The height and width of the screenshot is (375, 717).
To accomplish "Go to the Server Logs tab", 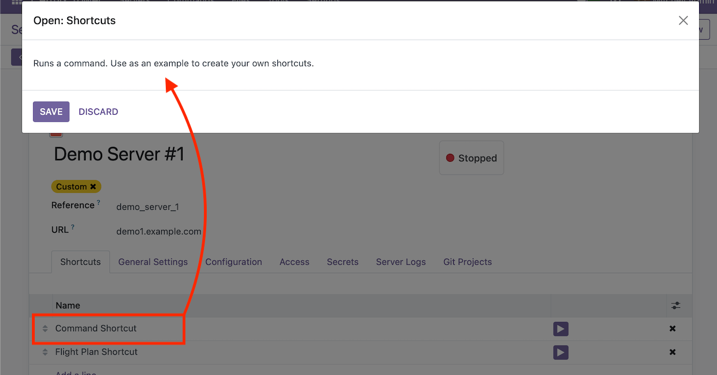I will click(x=401, y=262).
